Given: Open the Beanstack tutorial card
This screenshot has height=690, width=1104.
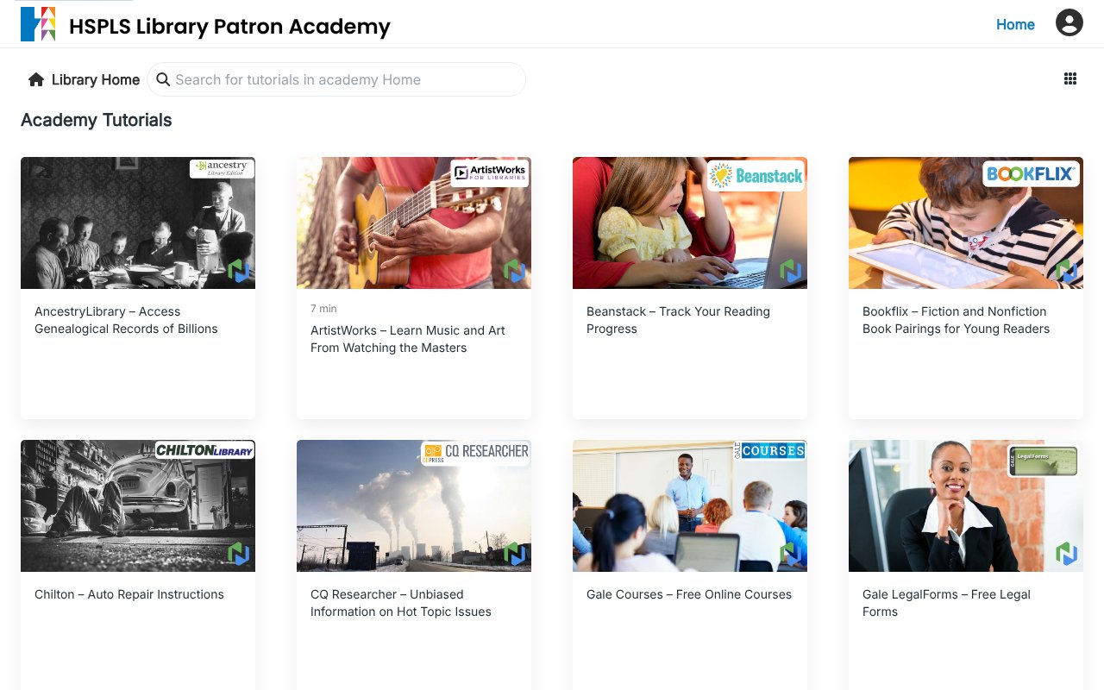Looking at the screenshot, I should tap(689, 285).
